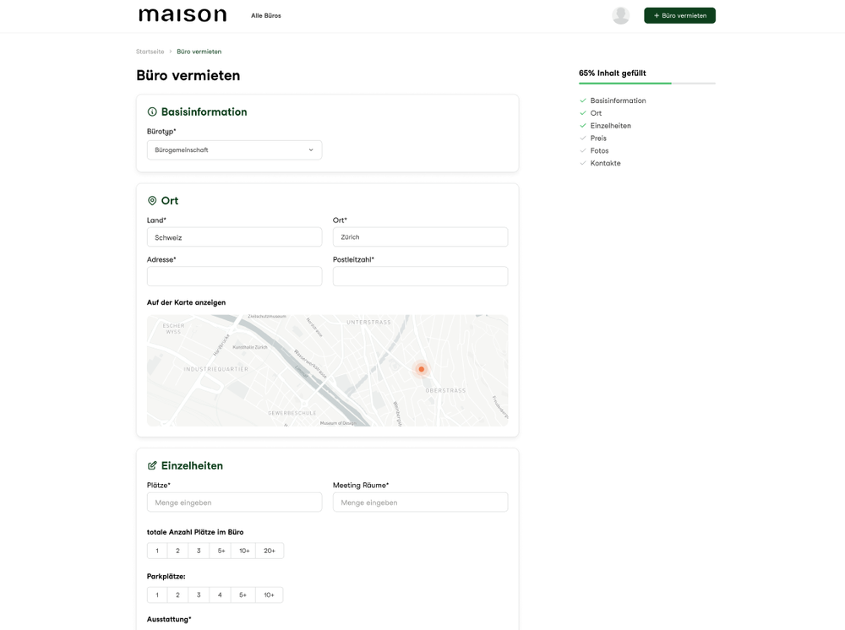Open Alle Büros in the navigation
Screen dimensions: 845x630
(x=266, y=15)
